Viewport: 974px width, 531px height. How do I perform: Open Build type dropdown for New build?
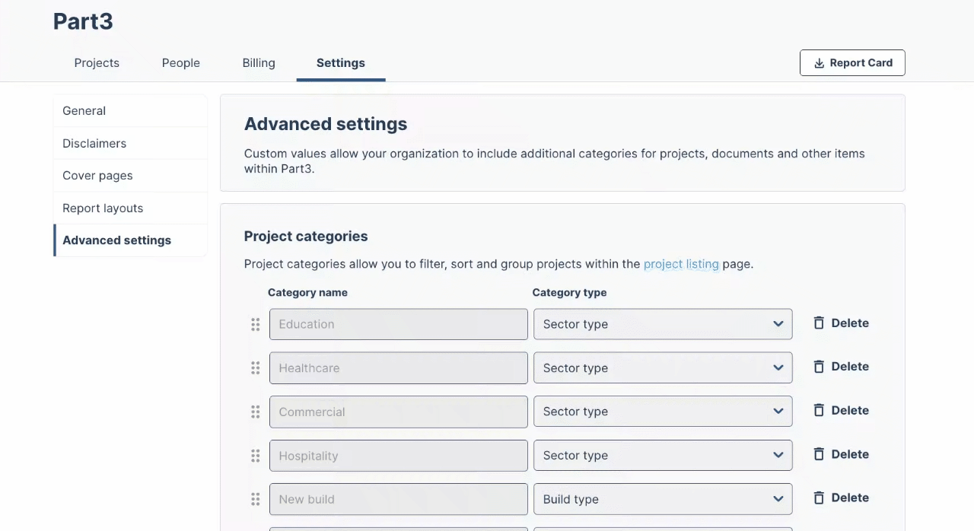(663, 499)
